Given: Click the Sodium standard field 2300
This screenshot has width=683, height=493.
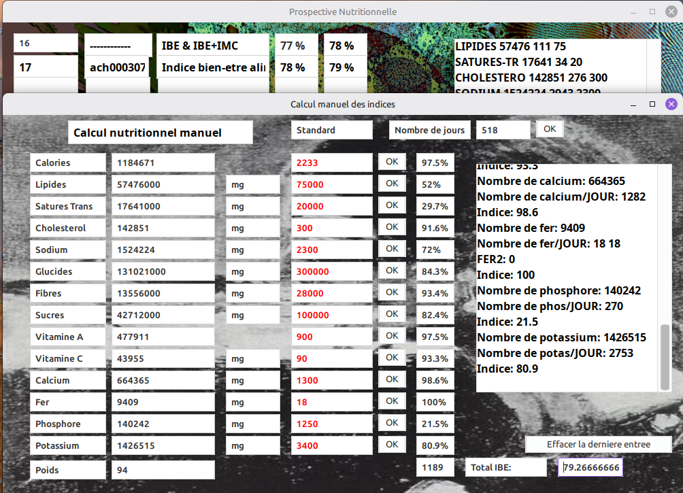Looking at the screenshot, I should click(331, 250).
